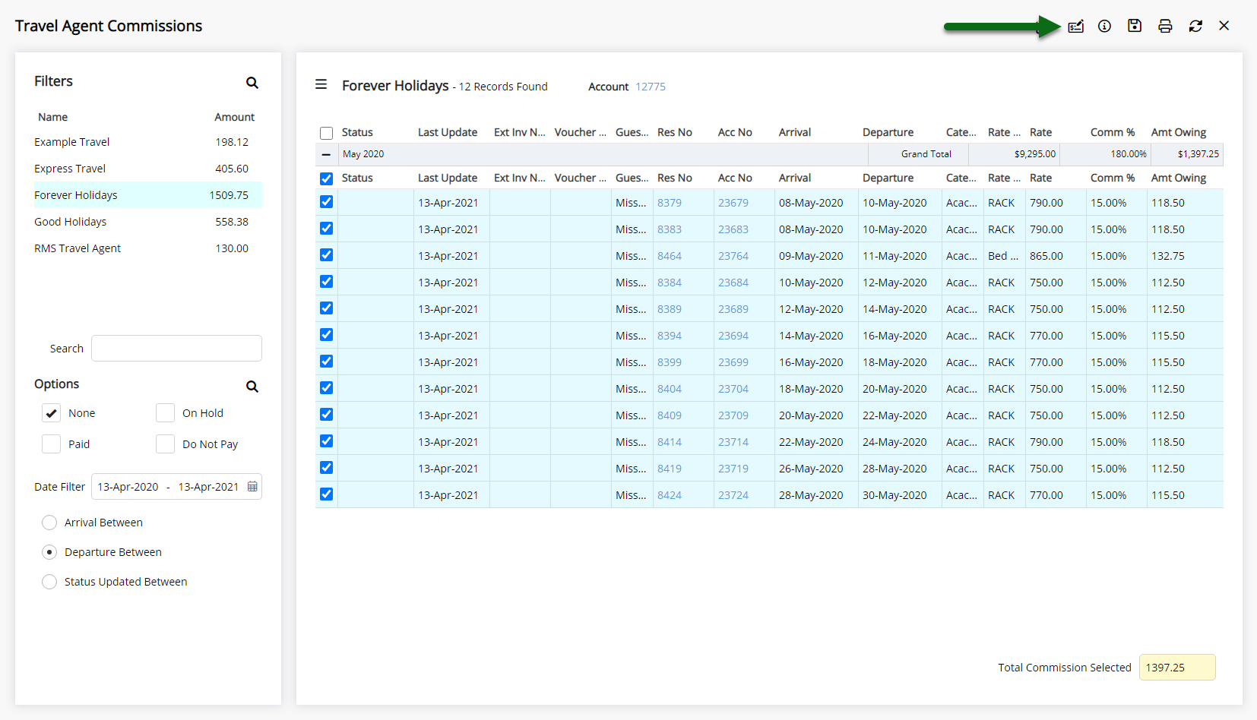
Task: Sort by the top Departure column header
Action: click(888, 132)
